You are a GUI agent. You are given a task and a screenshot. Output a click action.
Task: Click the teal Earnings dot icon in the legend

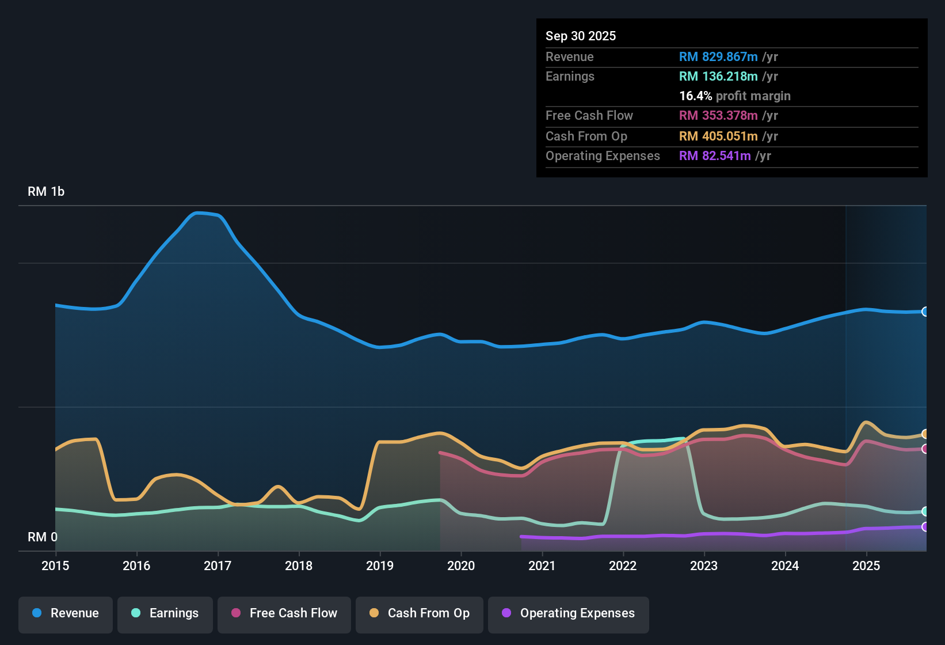[x=136, y=613]
